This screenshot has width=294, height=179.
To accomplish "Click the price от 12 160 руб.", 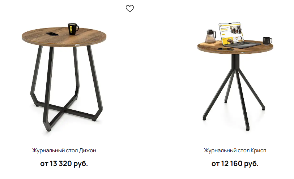I will coord(235,163).
